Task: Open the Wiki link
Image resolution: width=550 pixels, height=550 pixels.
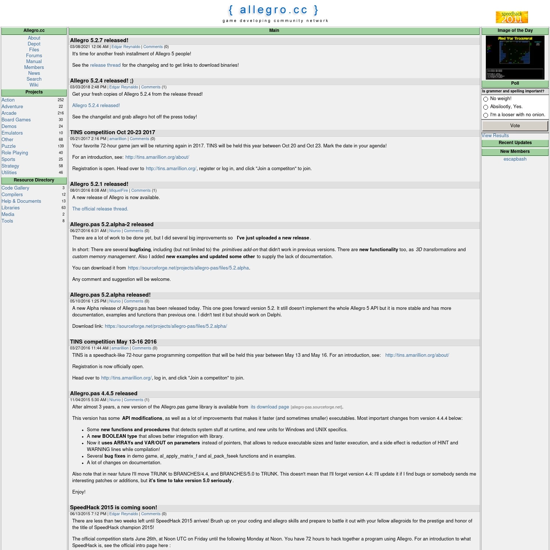Action: 34,85
